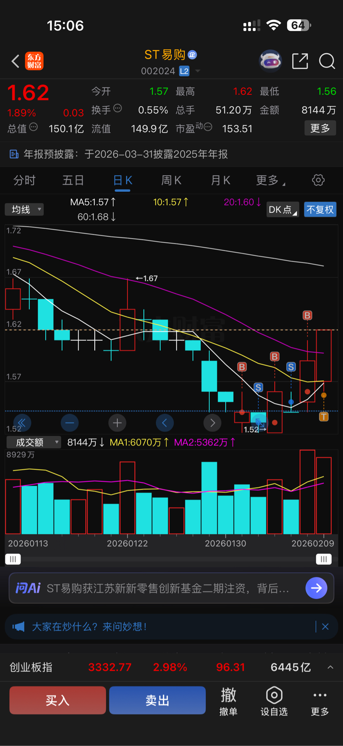Expand the 创业板指 index bar chevron
This screenshot has width=343, height=746.
(x=330, y=667)
